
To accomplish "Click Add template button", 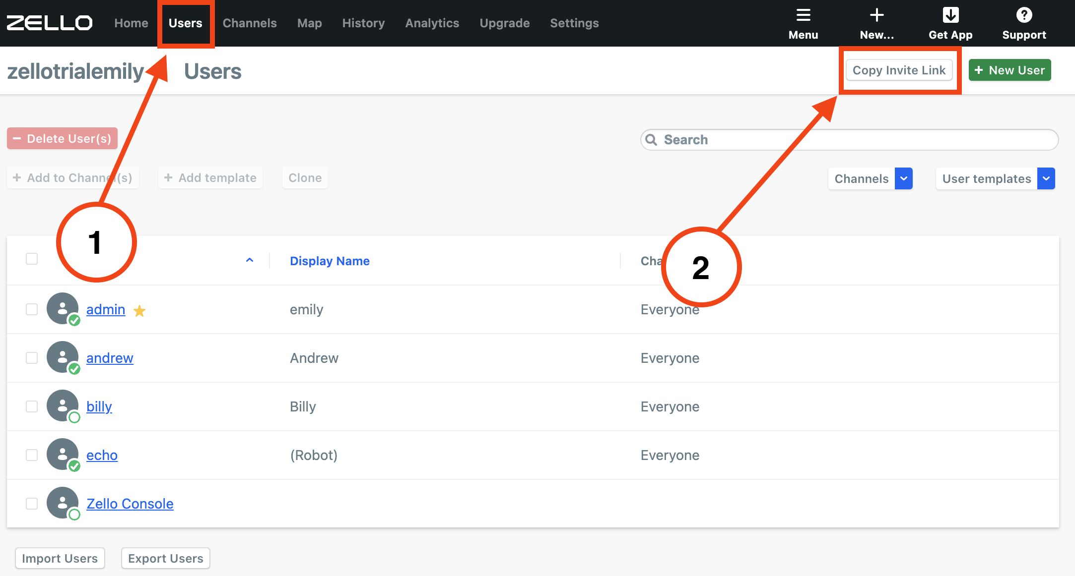I will pyautogui.click(x=210, y=178).
